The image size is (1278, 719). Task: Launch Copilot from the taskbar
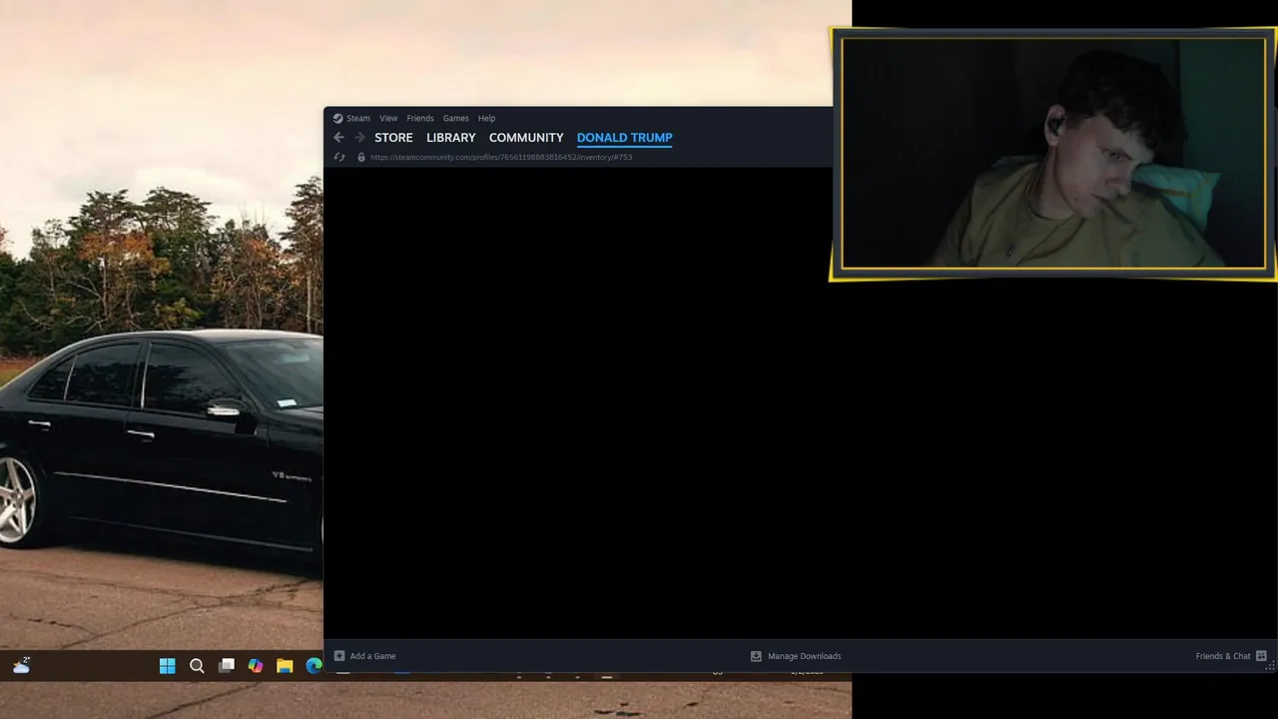pos(256,666)
